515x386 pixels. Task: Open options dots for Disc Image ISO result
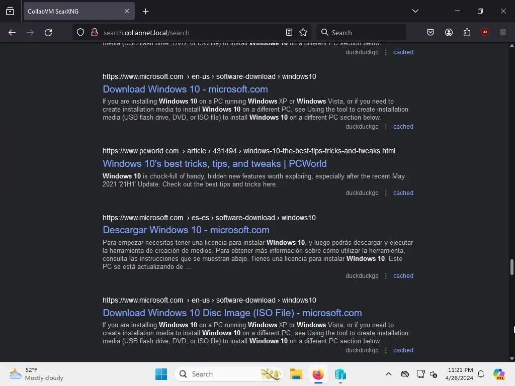[386, 350]
